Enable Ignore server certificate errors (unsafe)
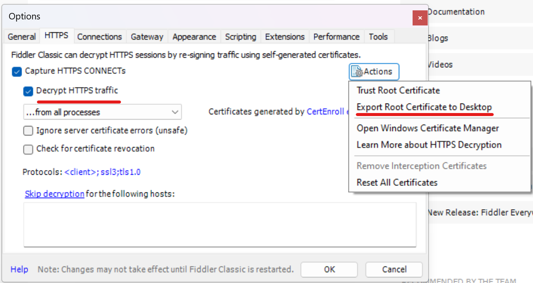The width and height of the screenshot is (533, 283). [x=28, y=130]
